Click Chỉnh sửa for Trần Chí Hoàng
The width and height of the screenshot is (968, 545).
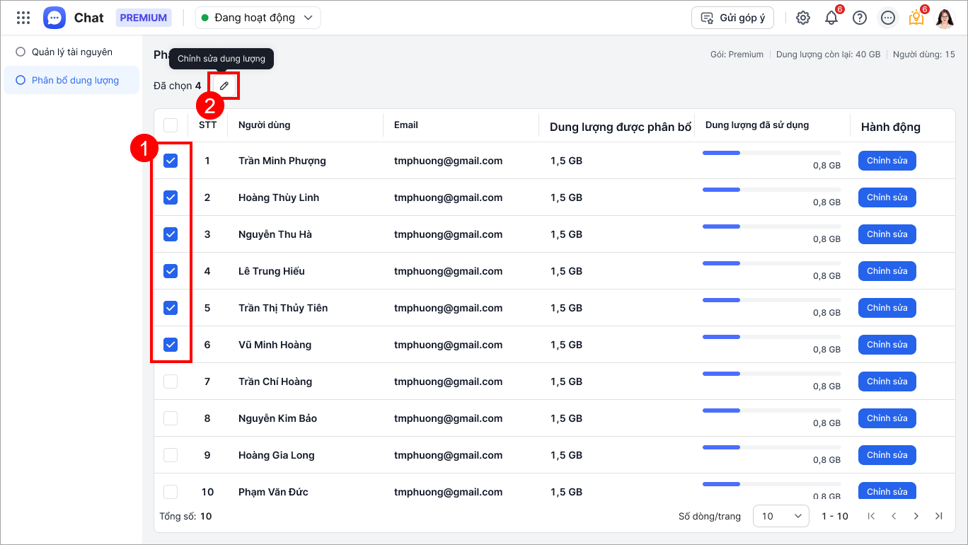887,381
